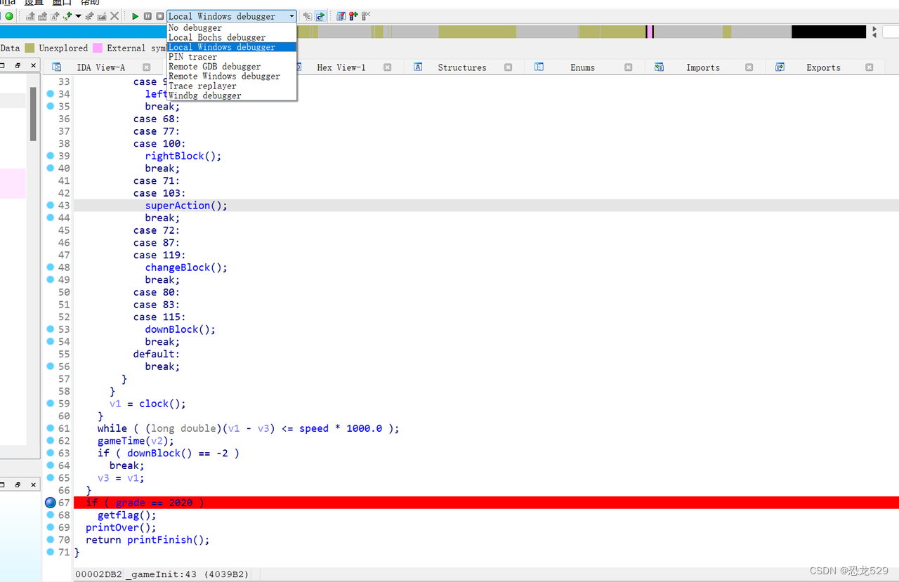The height and width of the screenshot is (582, 899).
Task: Switch to the IDA View-A tab
Action: [x=100, y=67]
